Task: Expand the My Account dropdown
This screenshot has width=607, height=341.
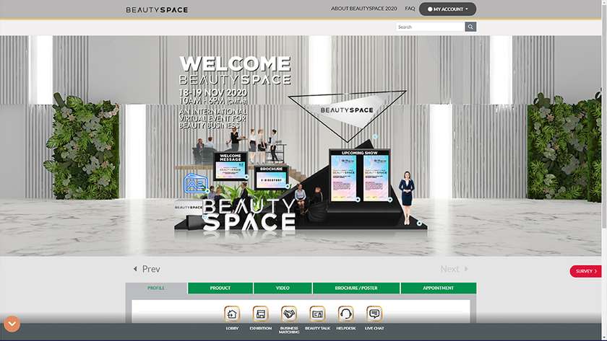Action: (x=447, y=9)
